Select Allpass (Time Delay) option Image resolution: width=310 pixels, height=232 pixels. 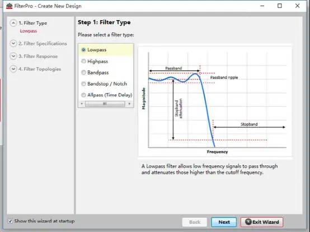point(83,95)
